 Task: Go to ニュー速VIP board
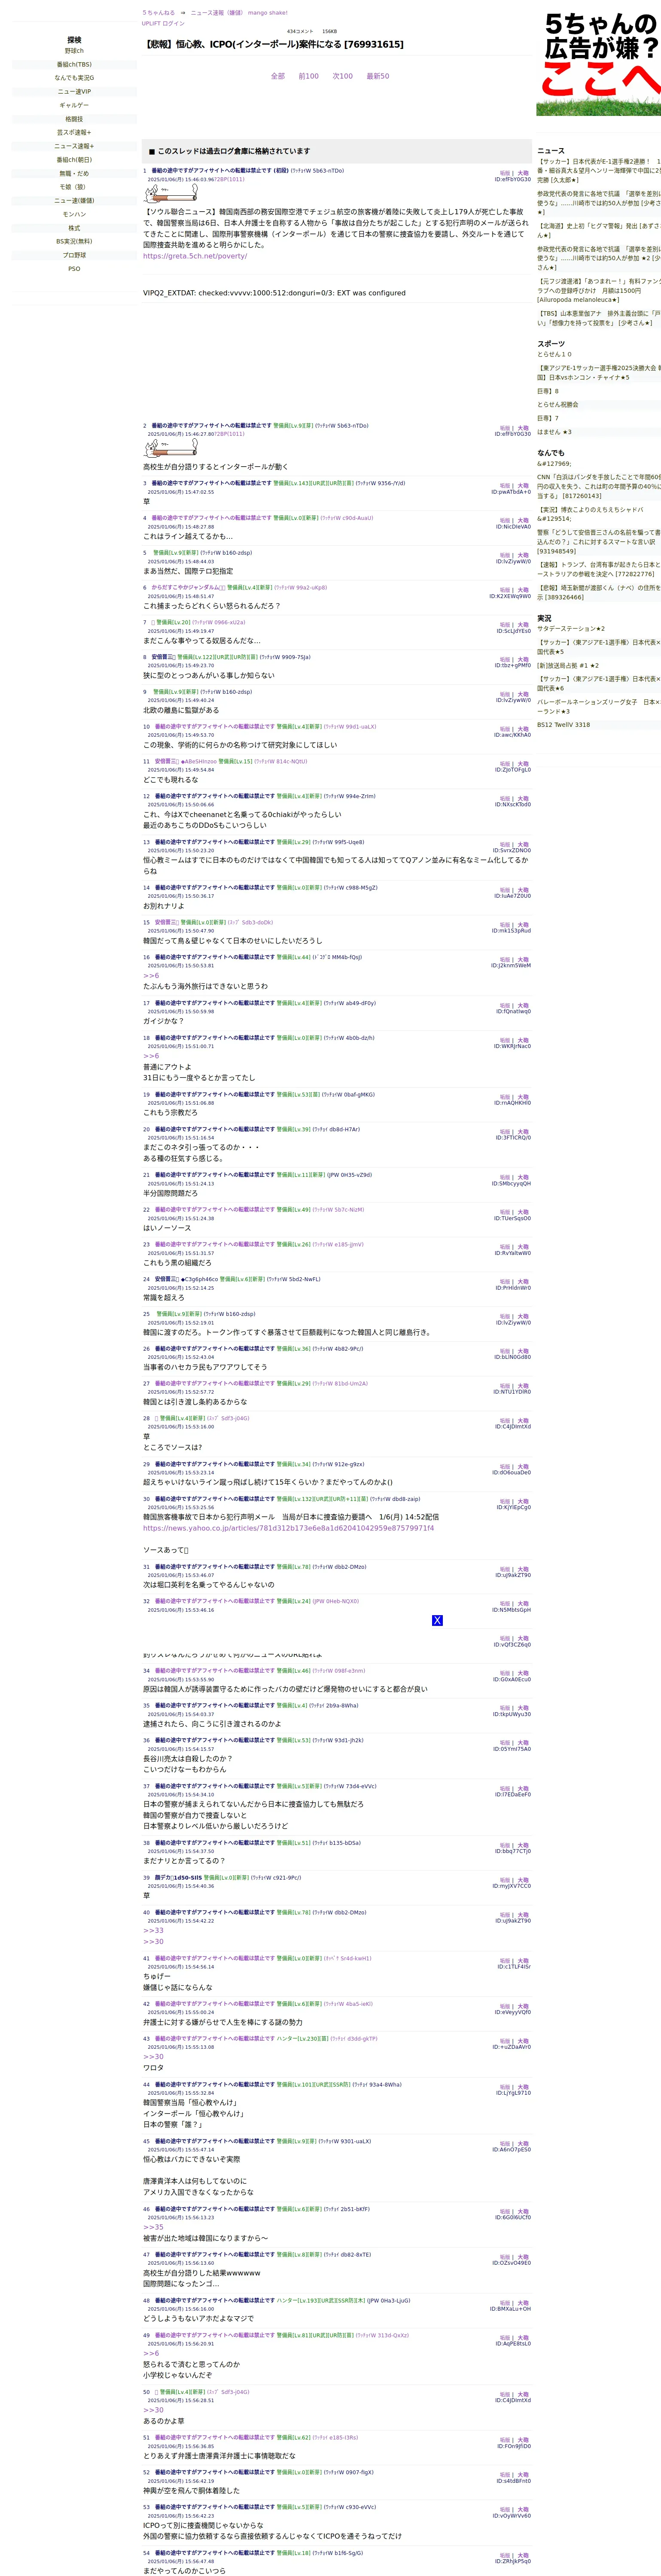pos(74,91)
